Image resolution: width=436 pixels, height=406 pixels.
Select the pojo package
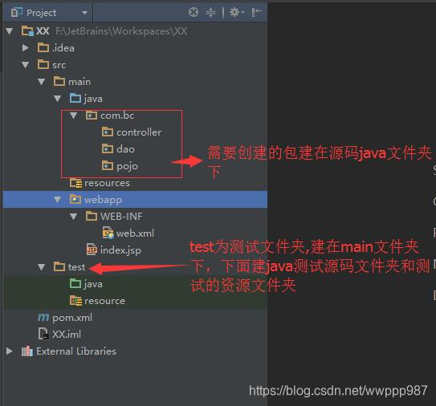(120, 166)
